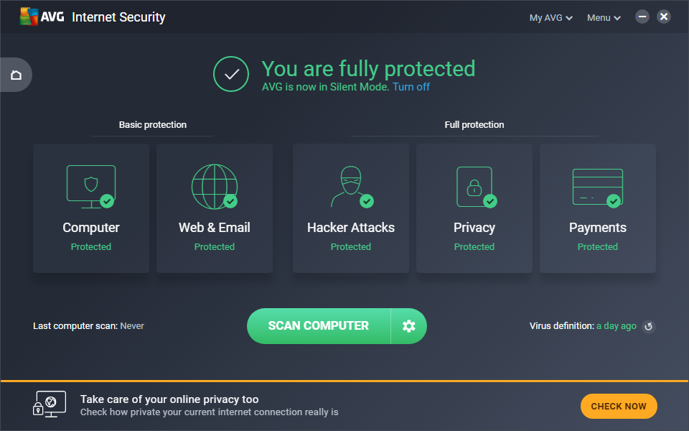689x431 pixels.
Task: Click the home icon tab on left edge
Action: tap(16, 75)
